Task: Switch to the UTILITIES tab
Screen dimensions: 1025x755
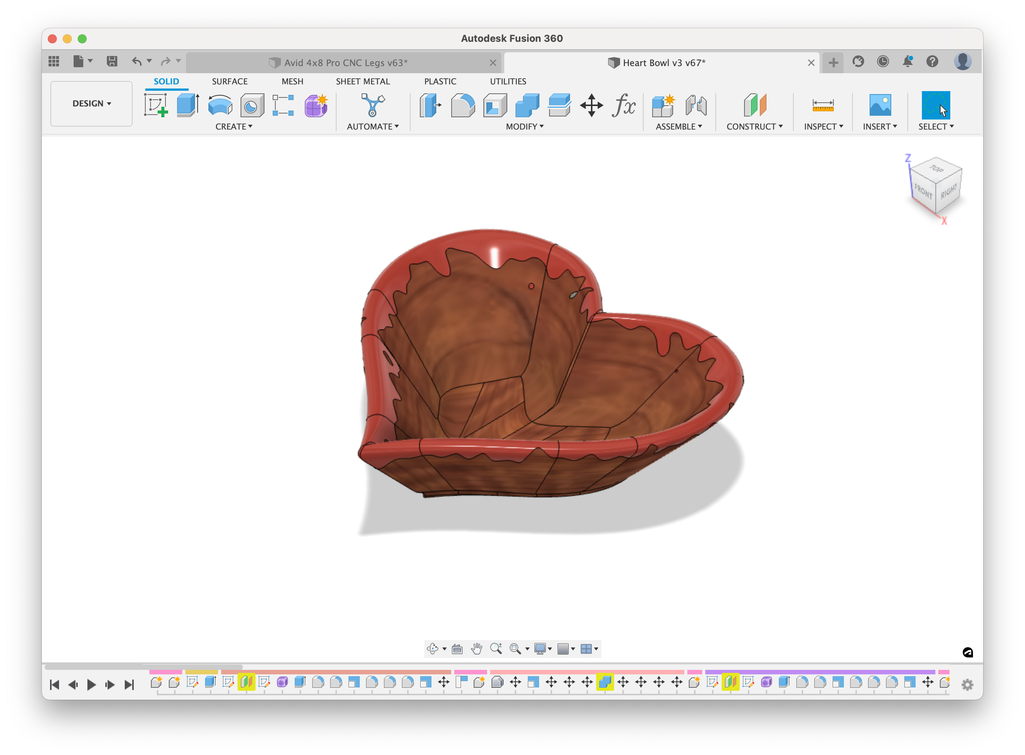Action: pyautogui.click(x=508, y=81)
